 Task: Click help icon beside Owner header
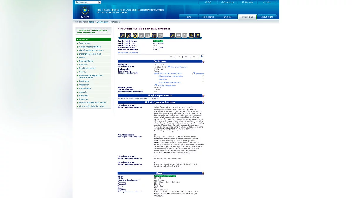203,173
